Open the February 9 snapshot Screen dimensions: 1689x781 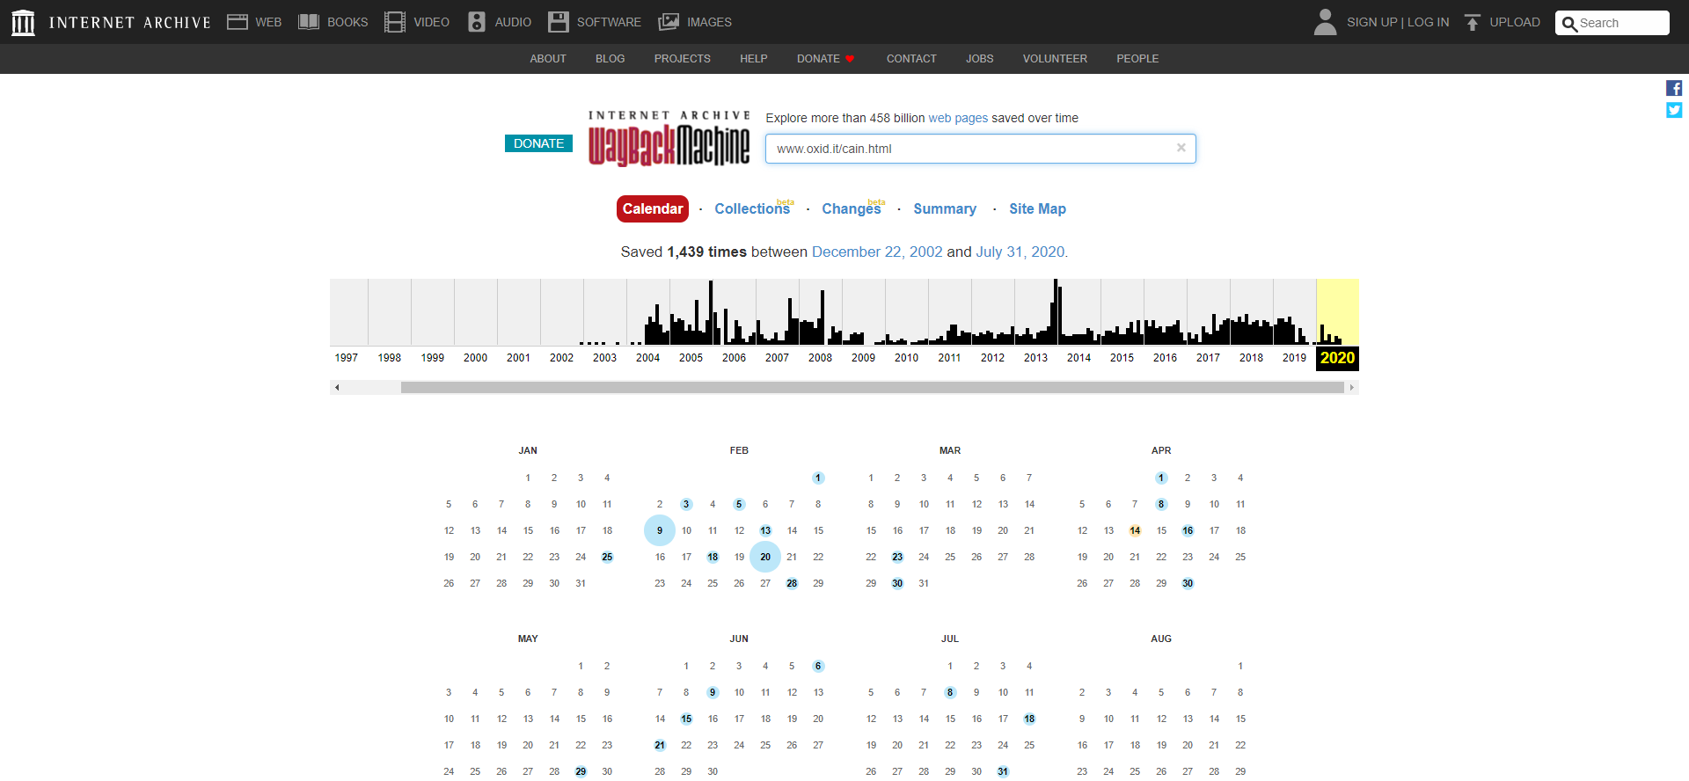(660, 530)
